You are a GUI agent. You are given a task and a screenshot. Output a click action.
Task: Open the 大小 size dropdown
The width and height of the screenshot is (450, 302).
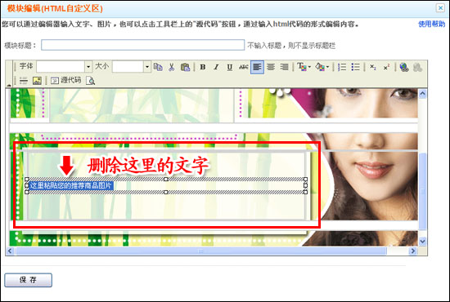(147, 67)
